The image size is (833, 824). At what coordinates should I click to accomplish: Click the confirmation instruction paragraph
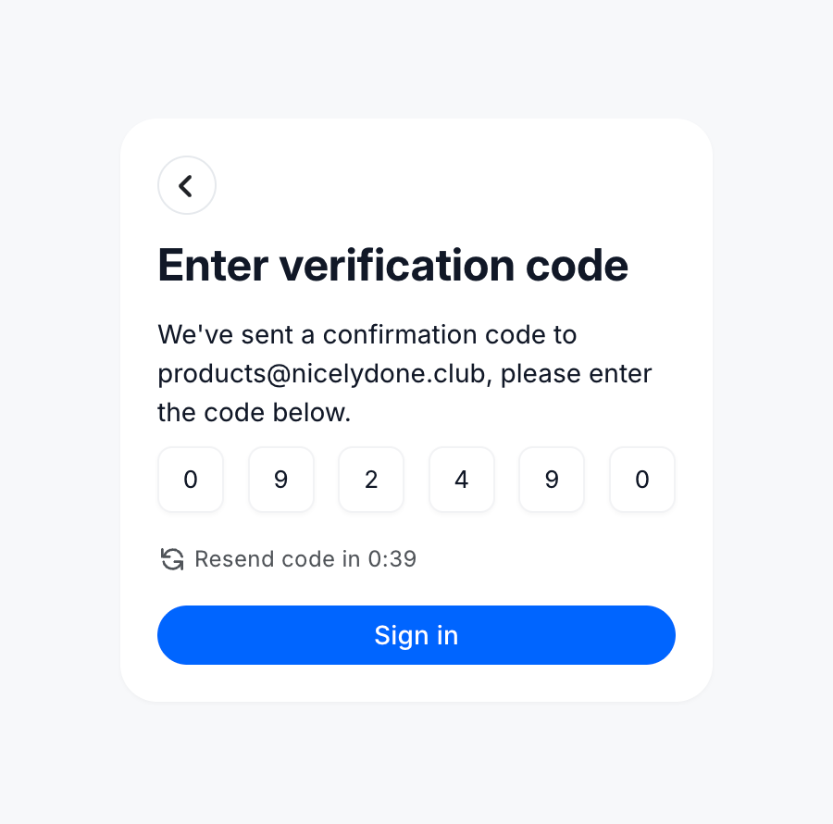pyautogui.click(x=404, y=373)
